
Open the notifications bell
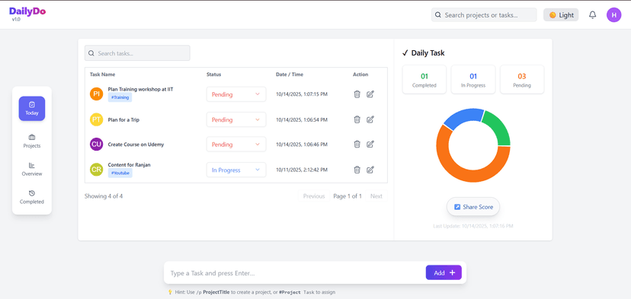pos(592,15)
